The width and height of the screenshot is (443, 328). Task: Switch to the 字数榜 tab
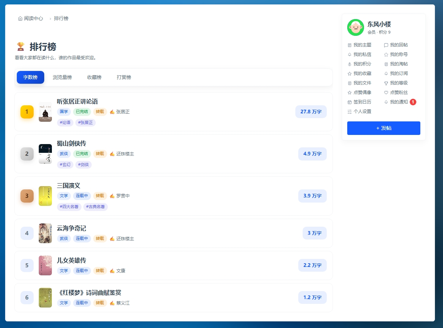point(30,77)
